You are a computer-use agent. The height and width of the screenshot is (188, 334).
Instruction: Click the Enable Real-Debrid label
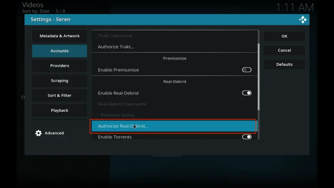point(118,93)
